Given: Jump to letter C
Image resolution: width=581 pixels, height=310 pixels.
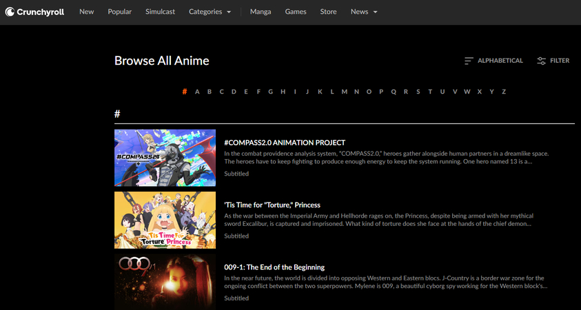Looking at the screenshot, I should tap(222, 92).
